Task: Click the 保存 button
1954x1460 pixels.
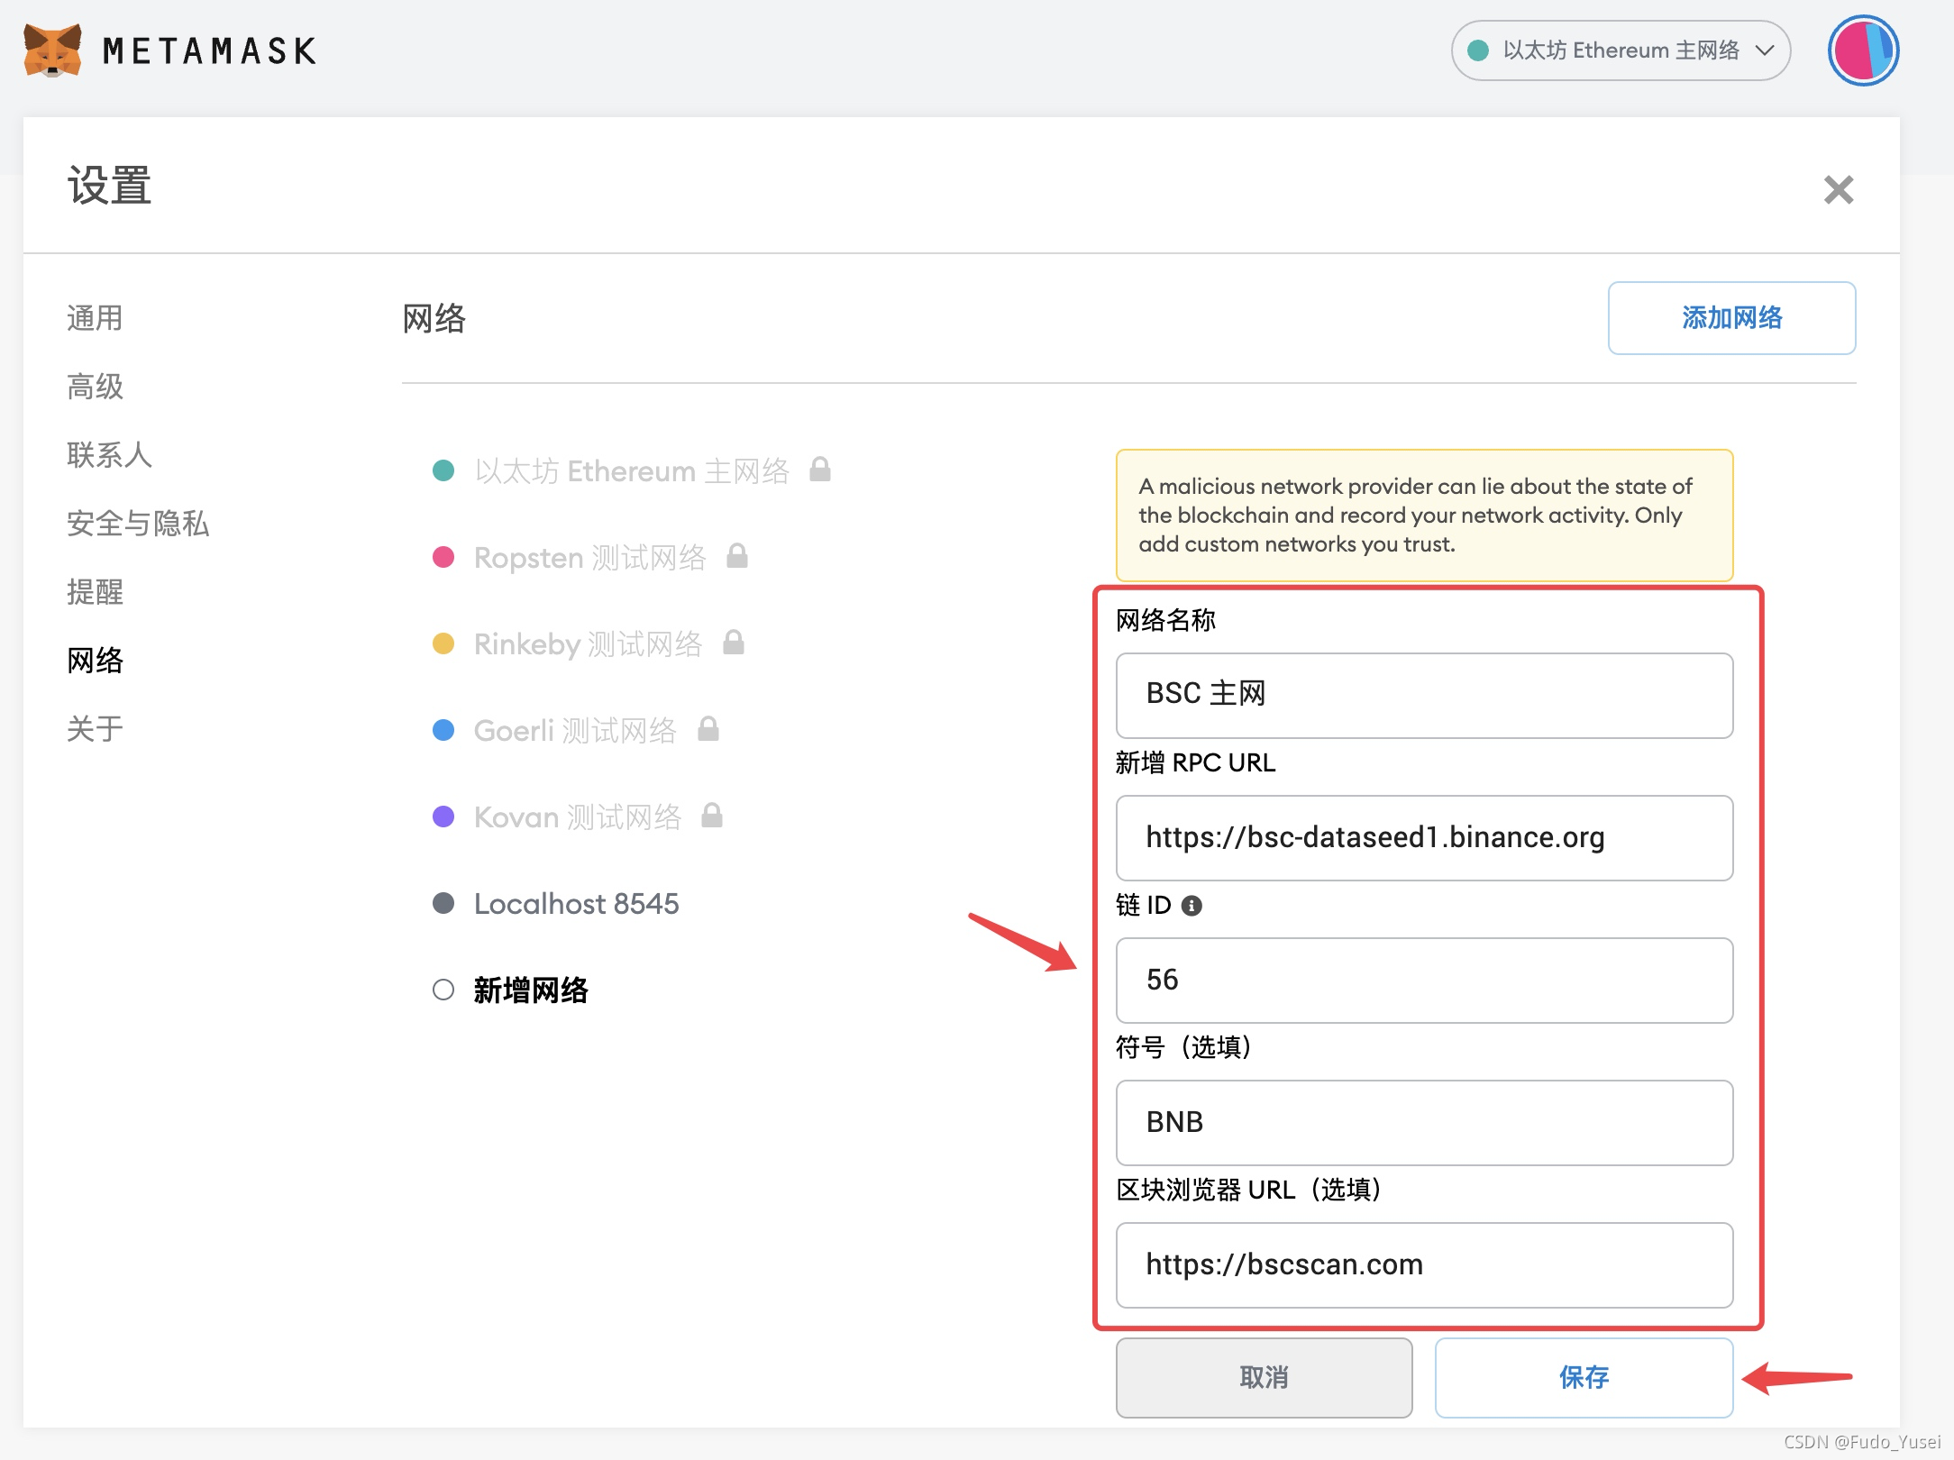Action: [x=1584, y=1377]
